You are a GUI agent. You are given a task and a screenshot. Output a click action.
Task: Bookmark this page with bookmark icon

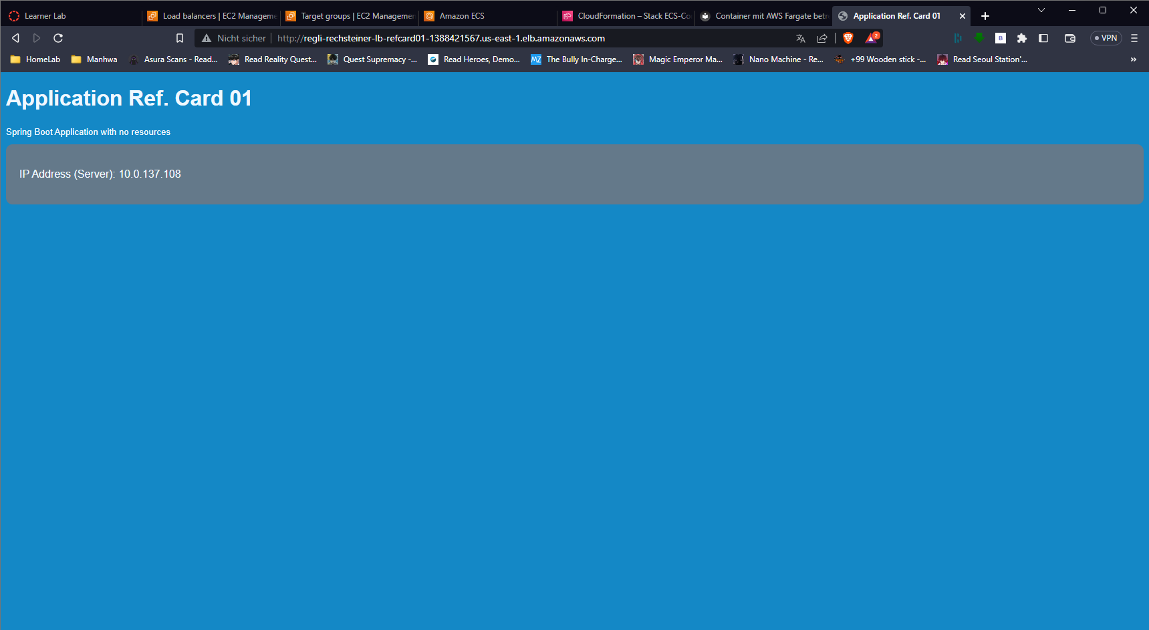tap(180, 38)
